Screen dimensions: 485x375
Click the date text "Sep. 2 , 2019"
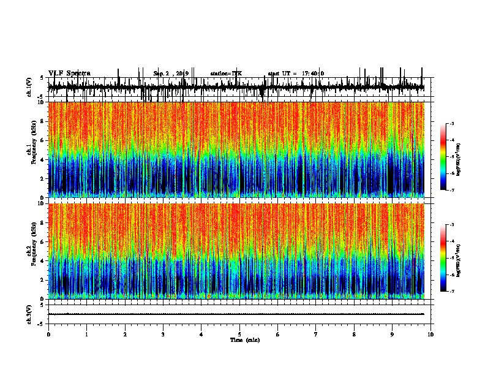click(171, 74)
